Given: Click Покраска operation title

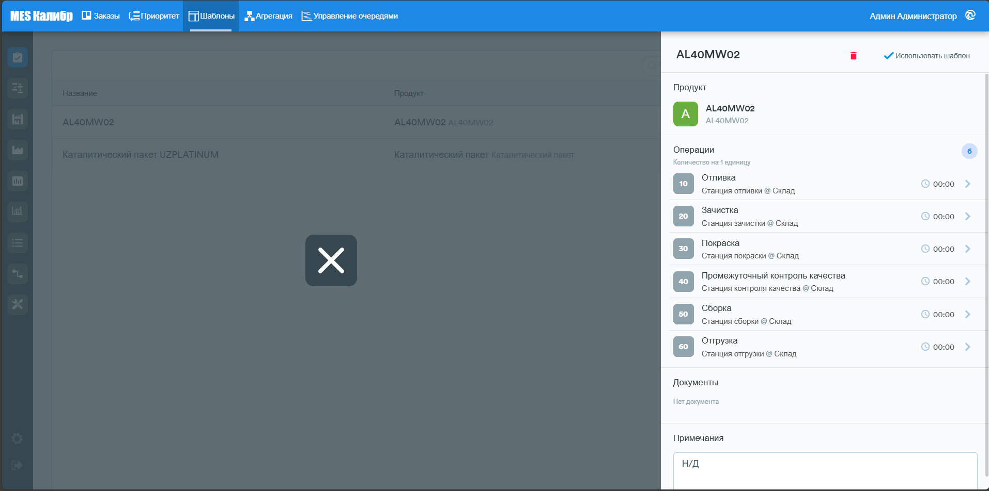Looking at the screenshot, I should (720, 243).
